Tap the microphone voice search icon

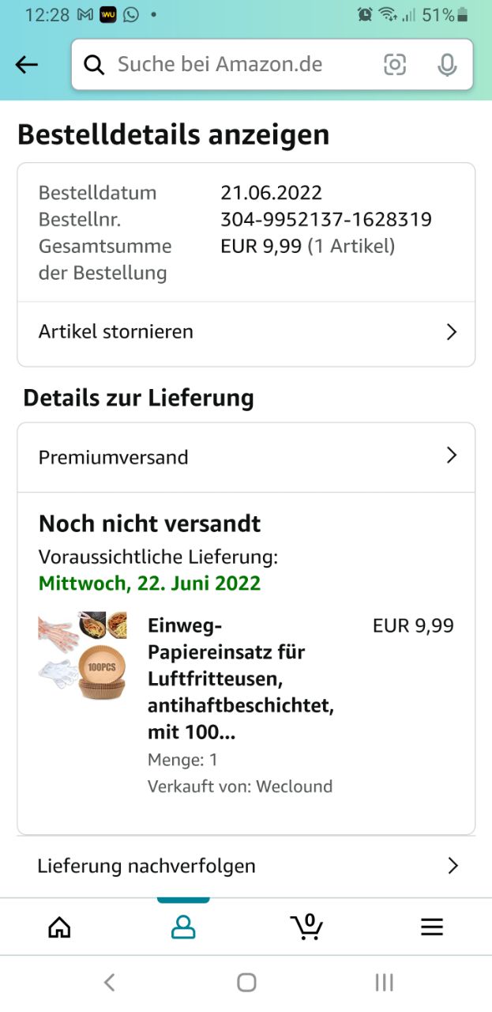(447, 65)
